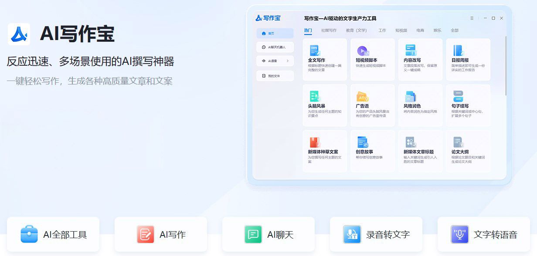This screenshot has height=256, width=537.
Task: Click the 文字转语音 purple microphone icon
Action: pos(460,234)
